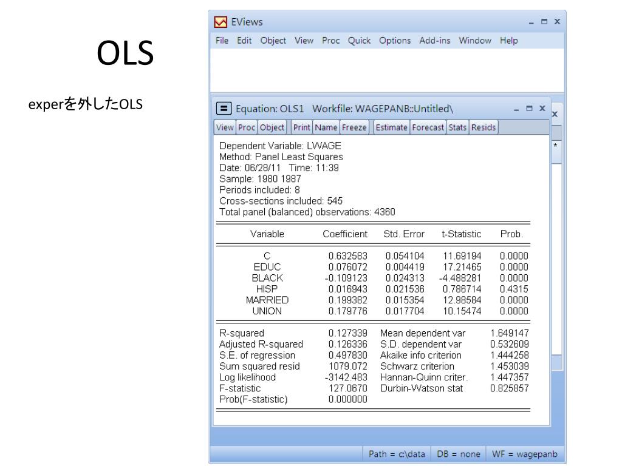Click the Method: Panel Least Squares line
Viewport: 622px width, 466px height.
(x=281, y=157)
